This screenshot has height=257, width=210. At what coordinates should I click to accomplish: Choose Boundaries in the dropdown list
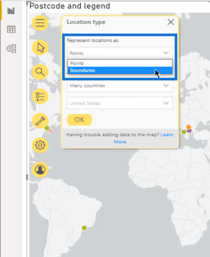point(120,70)
